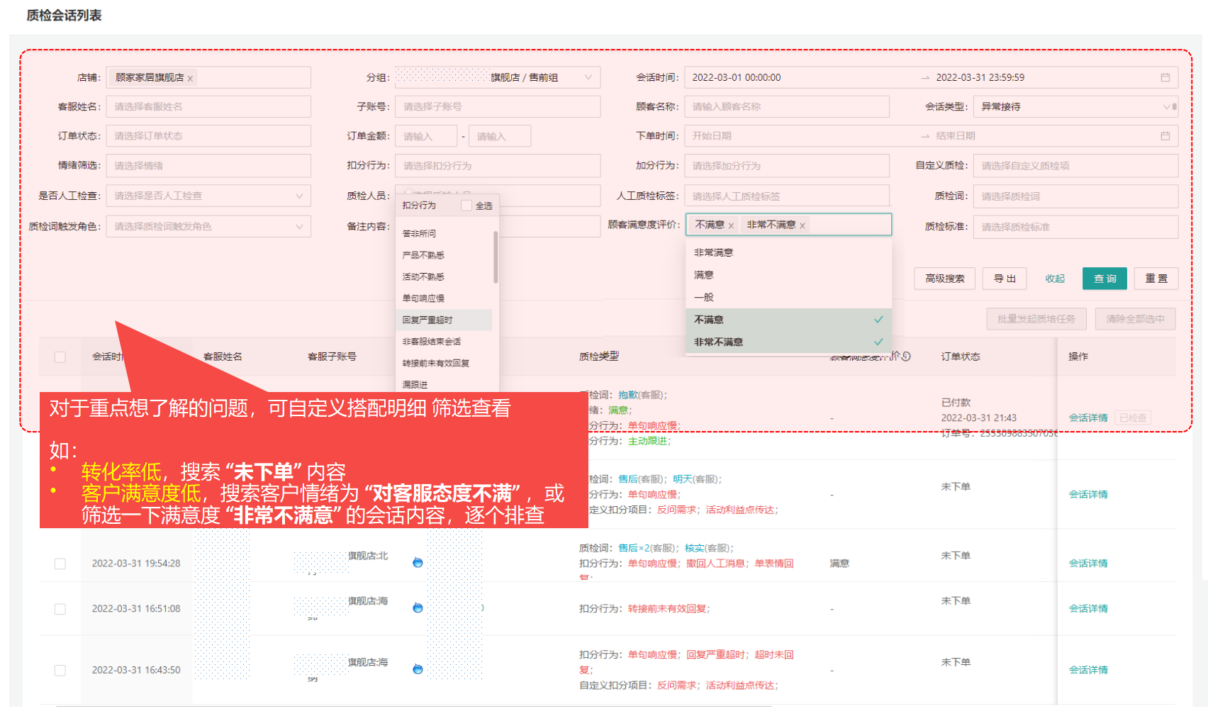Image resolution: width=1208 pixels, height=716 pixels.
Task: Toggle 全选 checkbox in 扣分行为 dropdown
Action: point(466,206)
